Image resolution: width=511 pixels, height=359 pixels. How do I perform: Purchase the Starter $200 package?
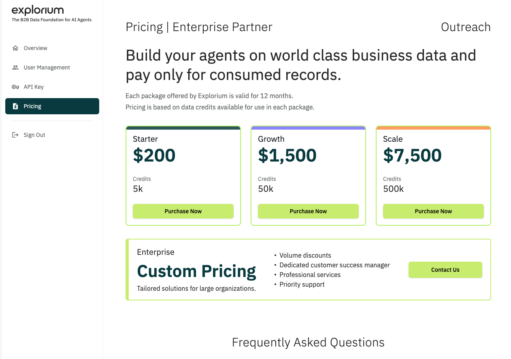[x=183, y=211]
